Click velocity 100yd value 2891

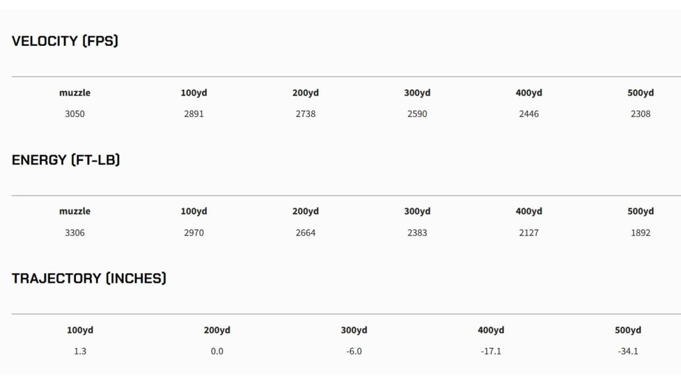tap(194, 114)
